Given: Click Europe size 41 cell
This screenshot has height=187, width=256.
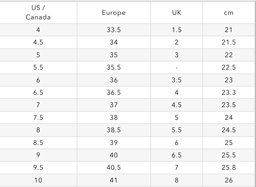Looking at the screenshot, I should tap(114, 180).
